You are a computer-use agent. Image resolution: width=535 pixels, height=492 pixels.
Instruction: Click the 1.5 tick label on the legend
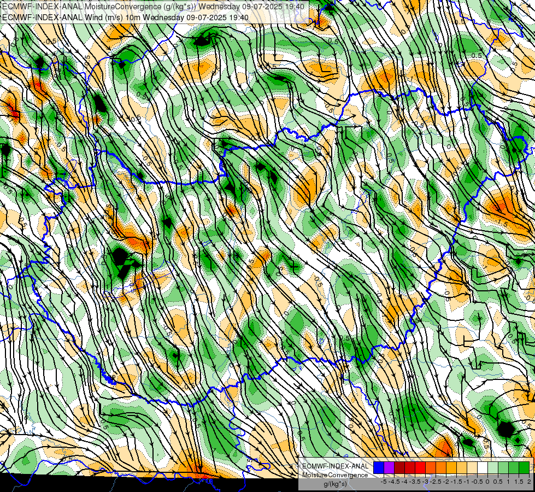(x=519, y=482)
